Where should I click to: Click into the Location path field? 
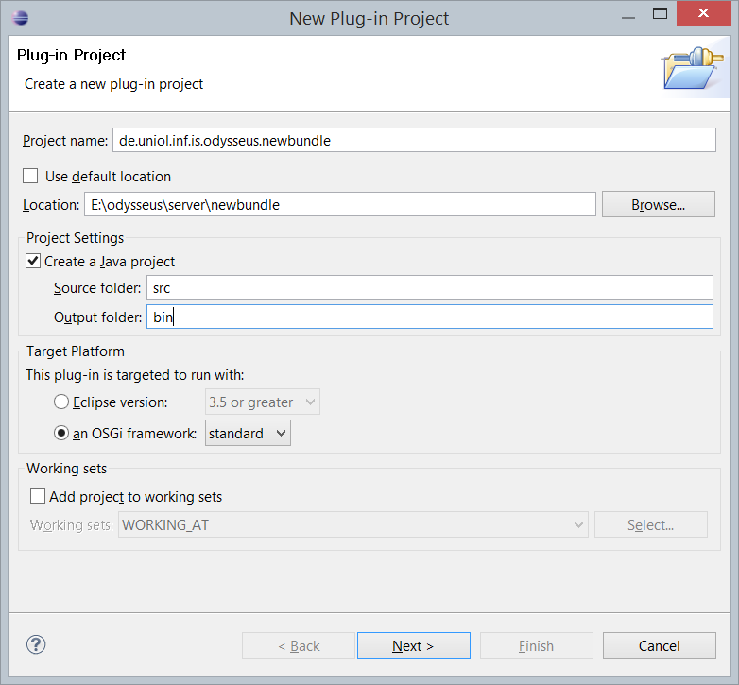340,204
